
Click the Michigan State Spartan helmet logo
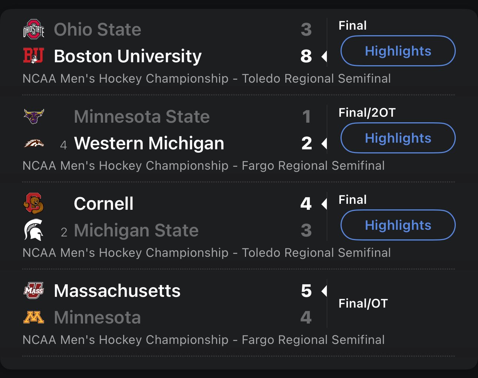tap(34, 230)
